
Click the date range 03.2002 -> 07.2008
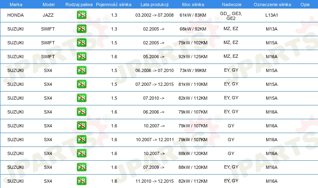click(155, 15)
